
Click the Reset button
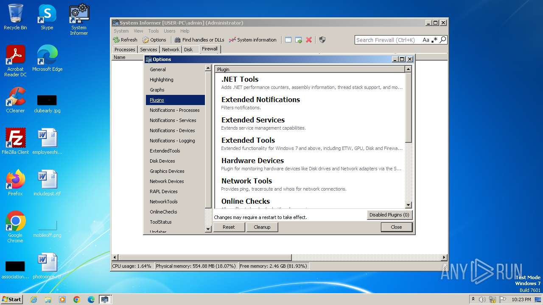pos(229,227)
